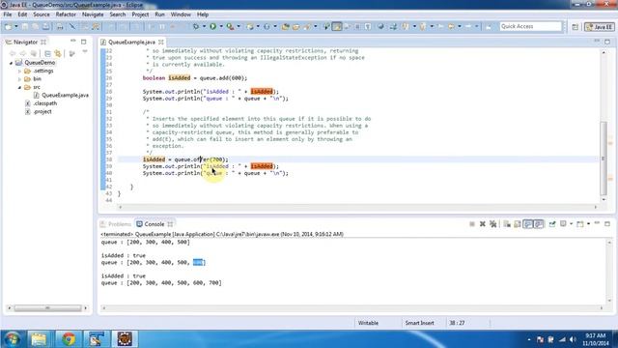
Task: Expand the .settings folder
Action: point(19,71)
